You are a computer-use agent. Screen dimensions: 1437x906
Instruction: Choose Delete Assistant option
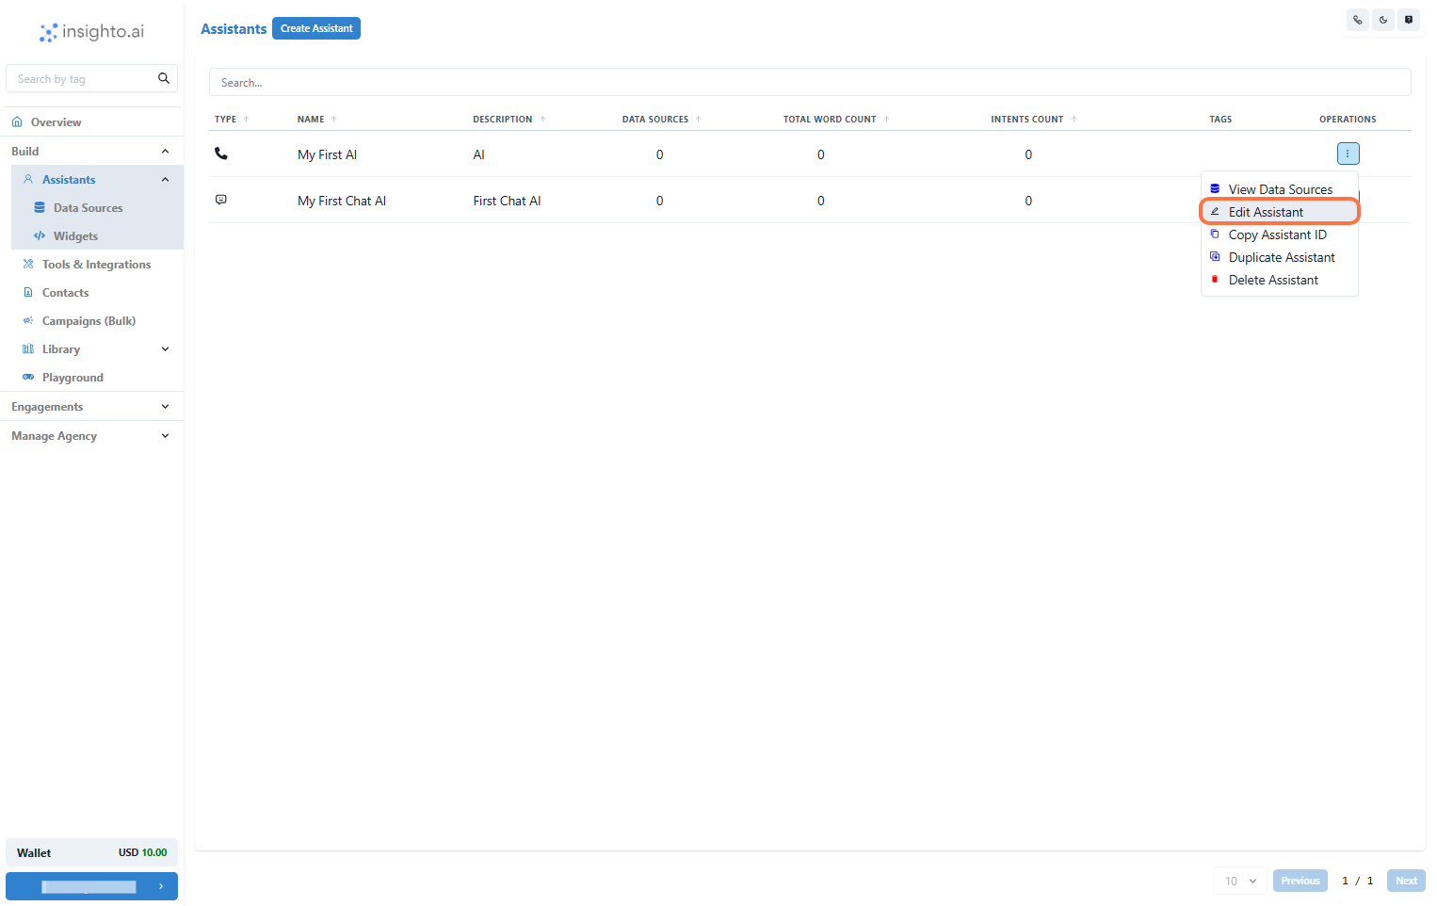[1280, 280]
